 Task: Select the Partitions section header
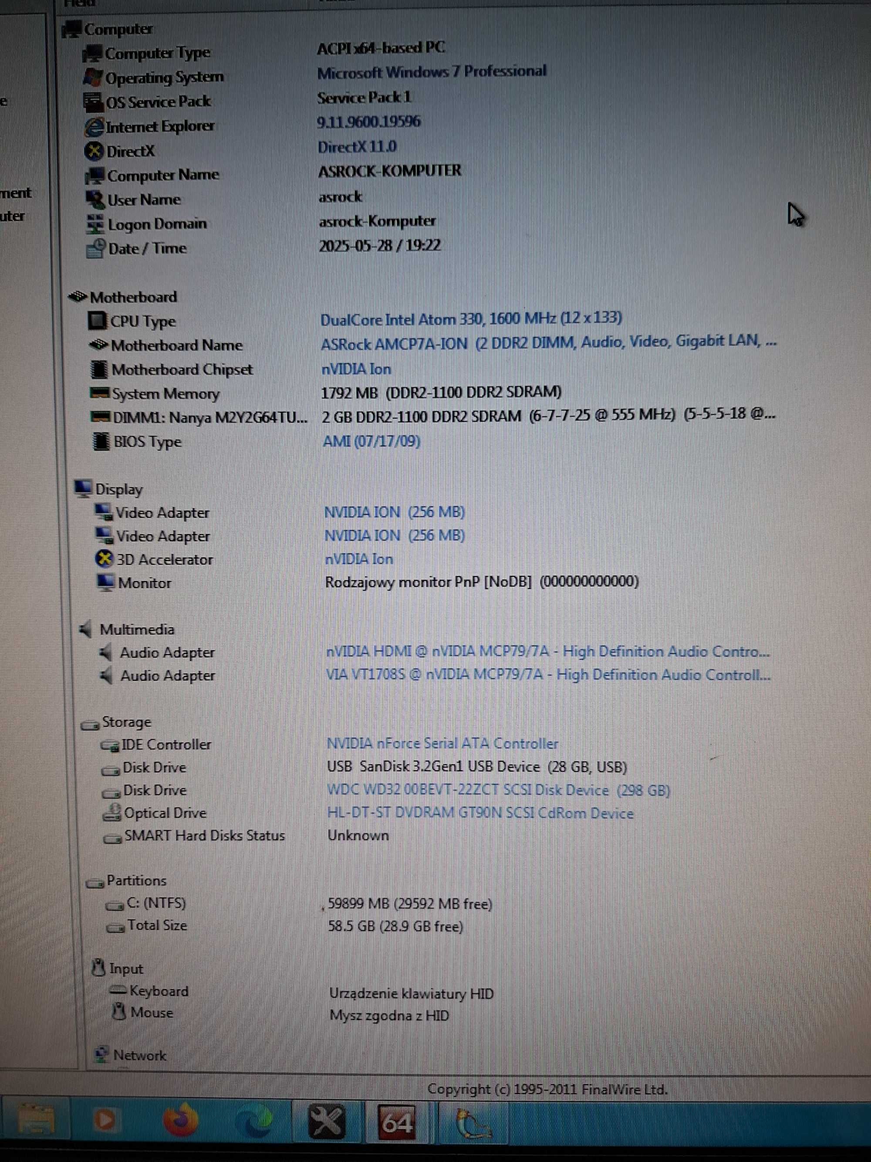coord(136,880)
